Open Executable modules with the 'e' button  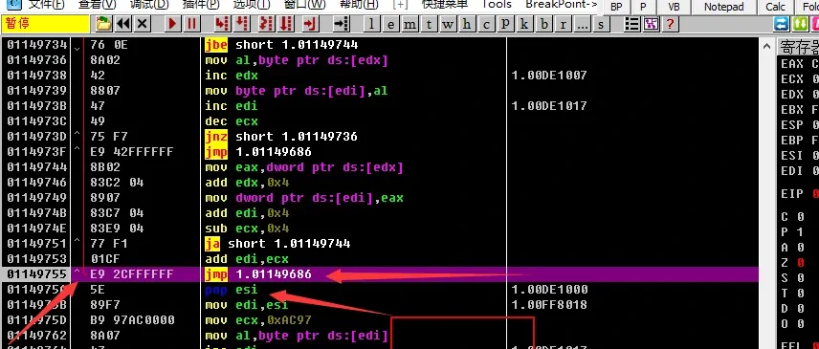pyautogui.click(x=390, y=24)
